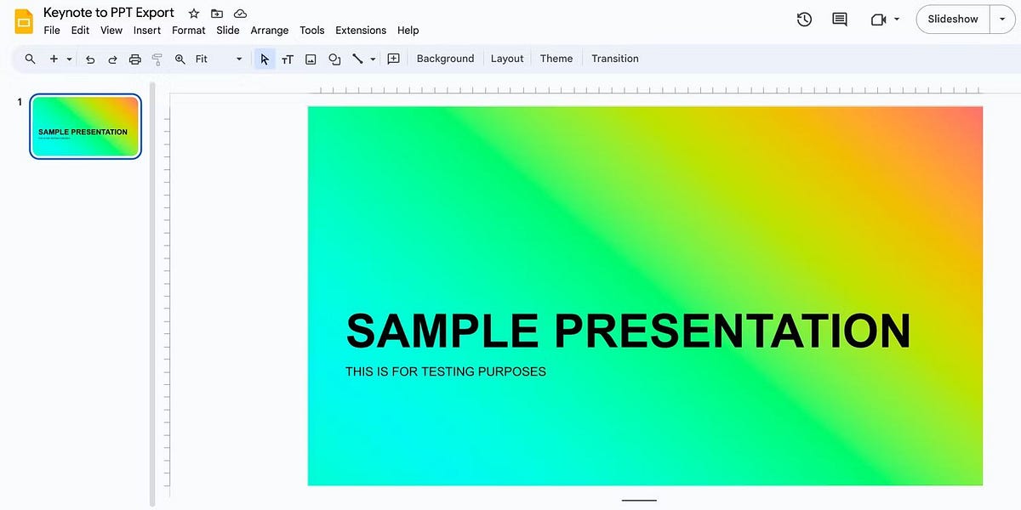
Task: Star the Keynote to PPT Export presentation
Action: coord(193,13)
